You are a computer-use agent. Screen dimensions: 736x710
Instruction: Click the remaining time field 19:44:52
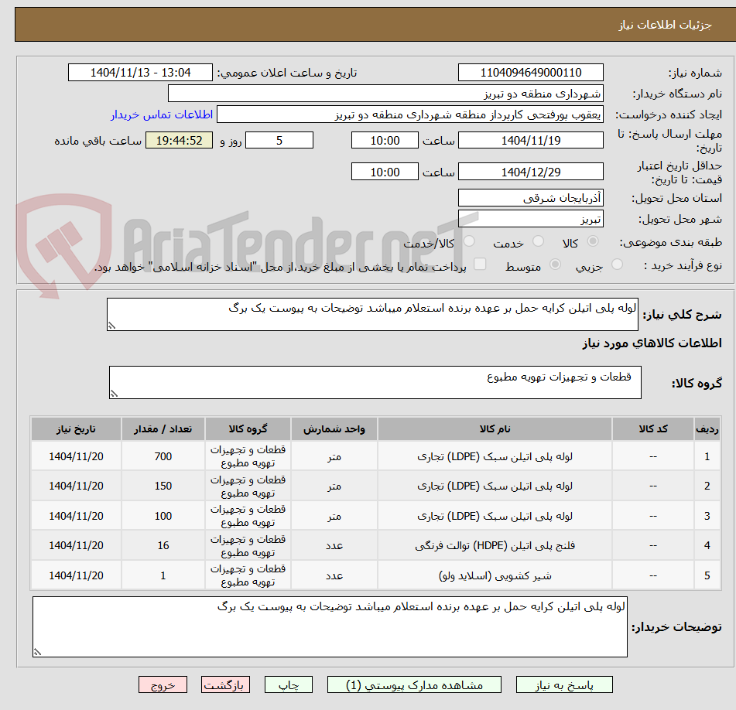180,140
